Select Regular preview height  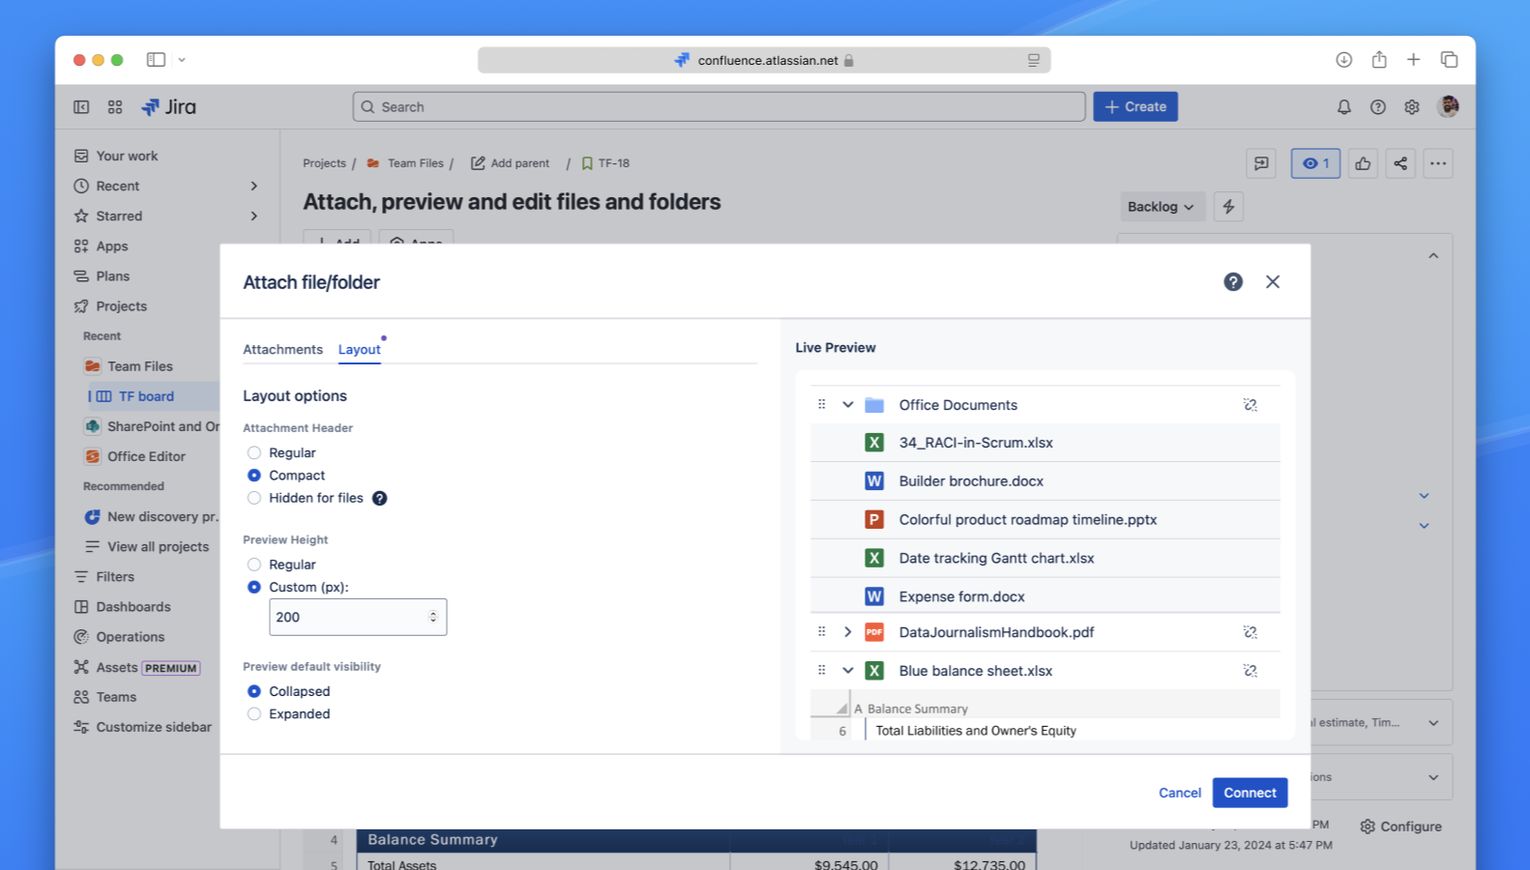click(x=254, y=565)
